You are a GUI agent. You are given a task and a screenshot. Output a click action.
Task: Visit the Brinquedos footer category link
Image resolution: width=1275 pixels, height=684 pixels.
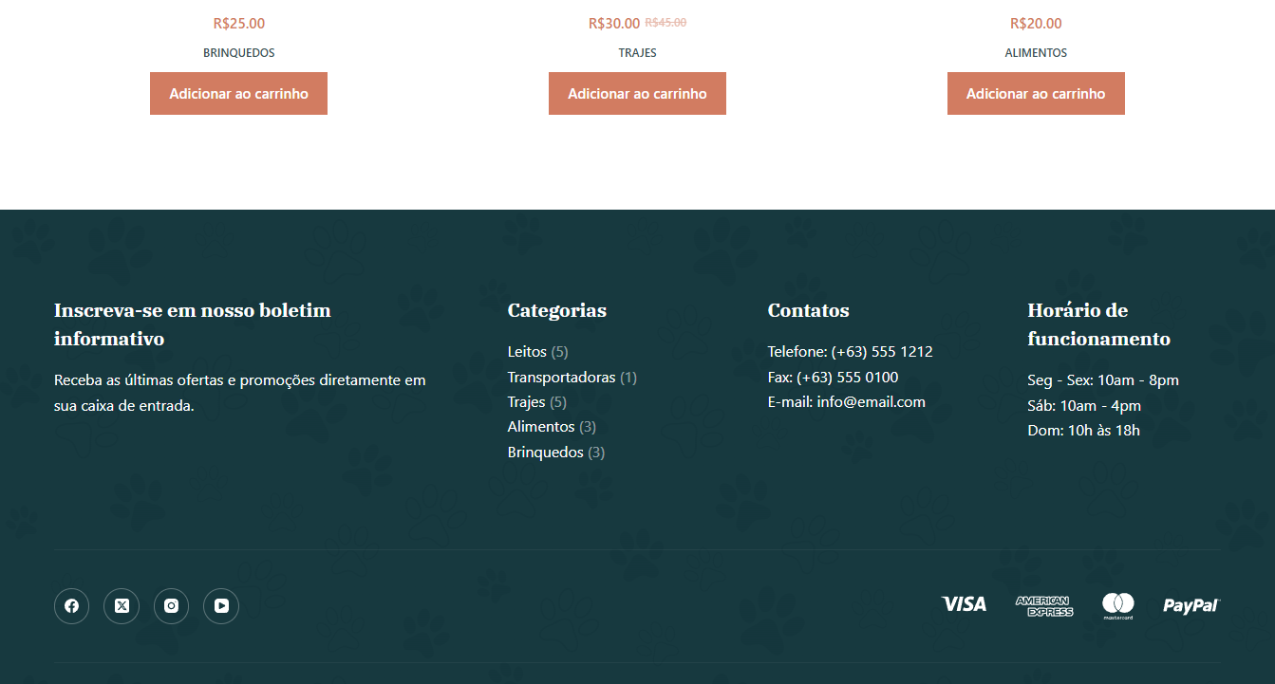coord(545,453)
